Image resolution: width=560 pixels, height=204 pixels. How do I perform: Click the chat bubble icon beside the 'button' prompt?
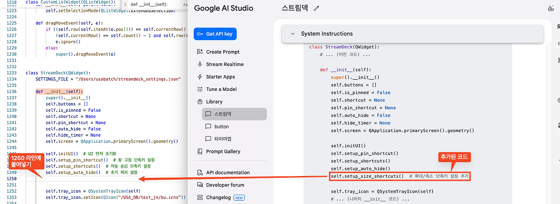click(x=208, y=127)
